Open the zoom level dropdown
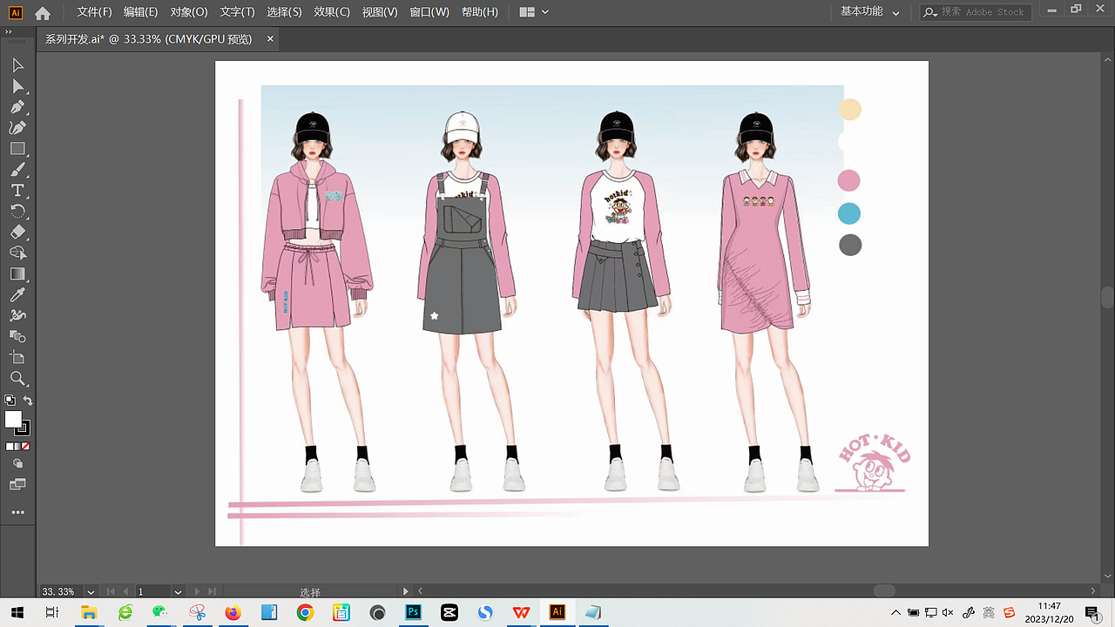Image resolution: width=1115 pixels, height=627 pixels. pyautogui.click(x=91, y=591)
